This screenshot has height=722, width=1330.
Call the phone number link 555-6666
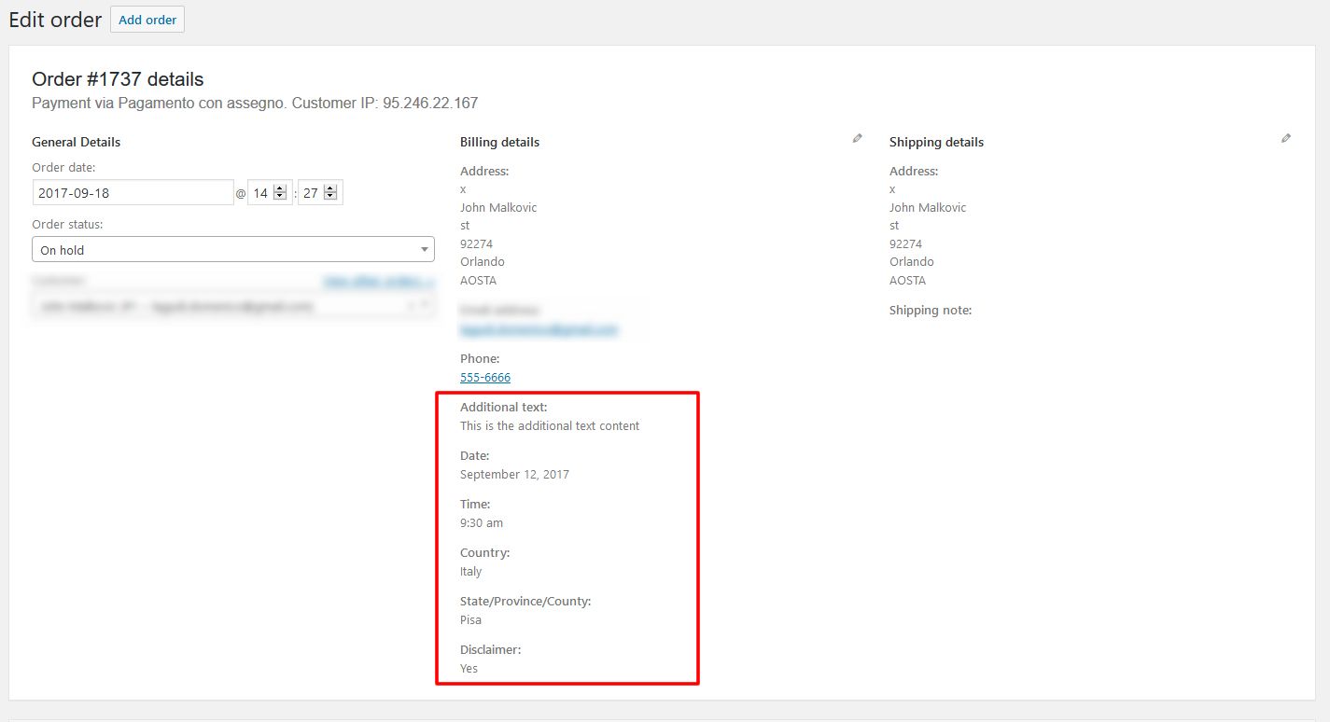tap(485, 378)
